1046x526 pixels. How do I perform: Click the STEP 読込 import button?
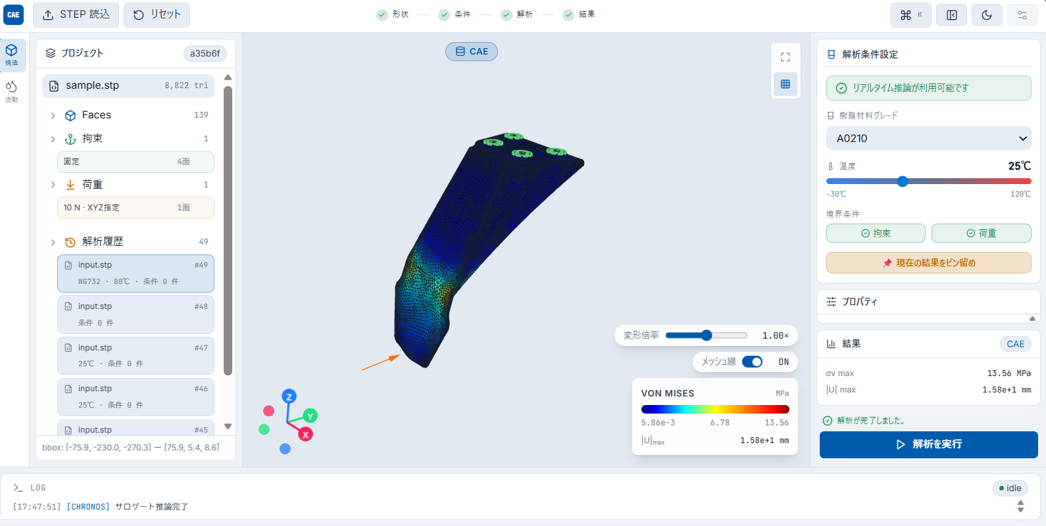click(x=76, y=14)
